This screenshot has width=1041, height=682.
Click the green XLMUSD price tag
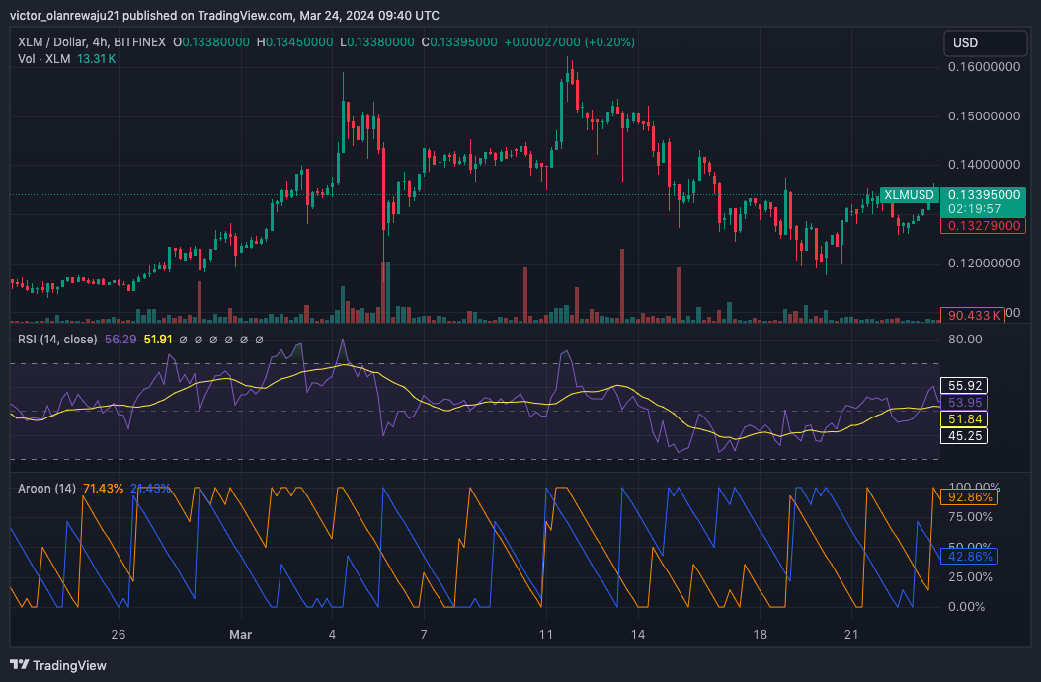click(x=908, y=195)
